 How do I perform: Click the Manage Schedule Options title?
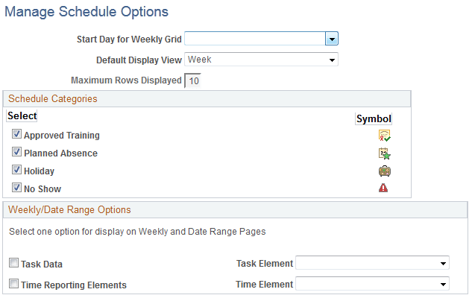pyautogui.click(x=86, y=12)
